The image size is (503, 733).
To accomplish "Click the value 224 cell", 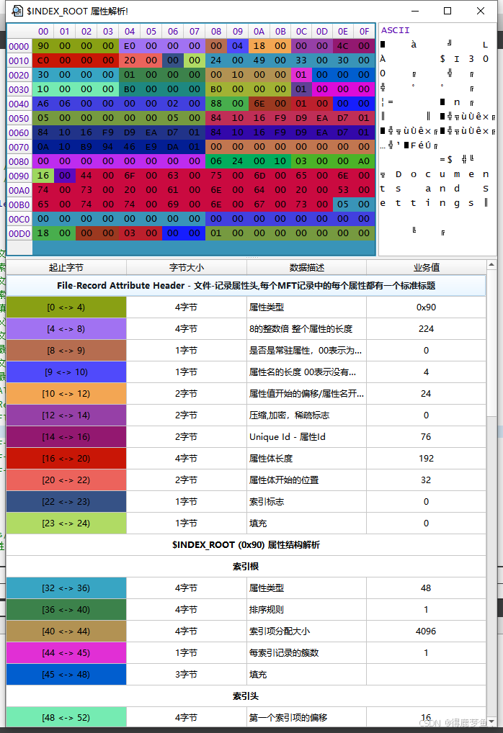I will [x=427, y=328].
